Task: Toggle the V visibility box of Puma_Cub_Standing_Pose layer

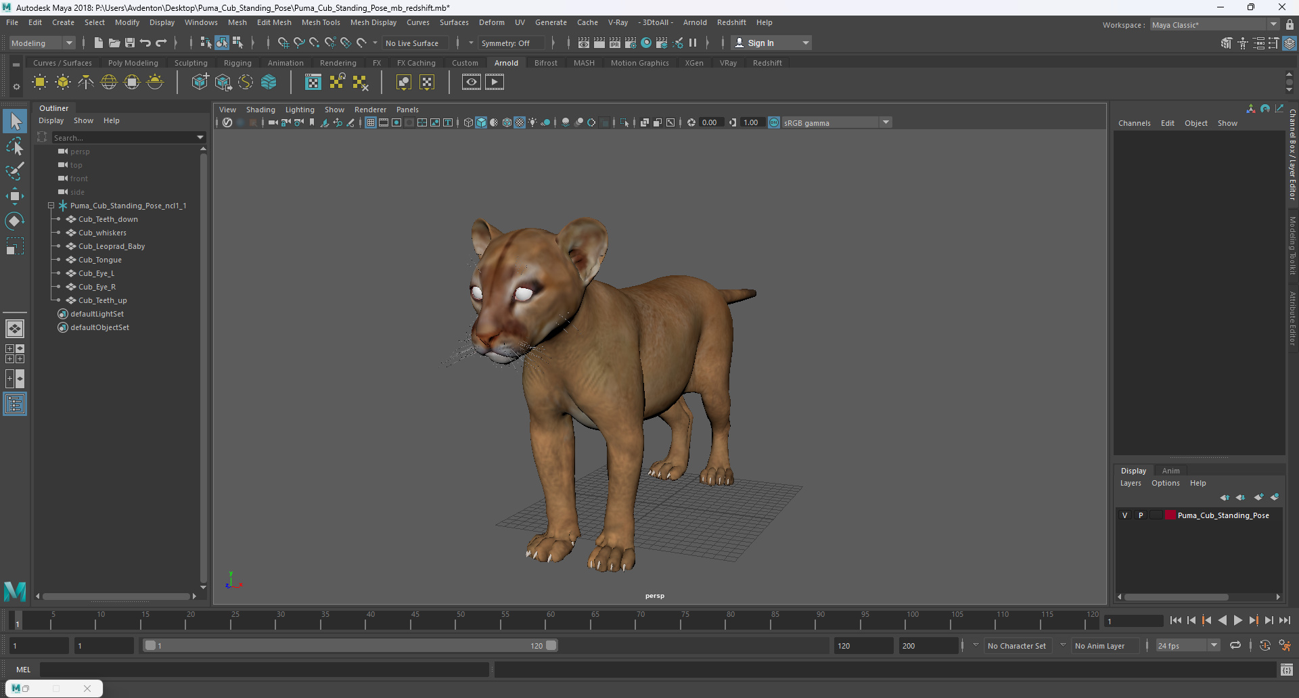Action: tap(1125, 515)
